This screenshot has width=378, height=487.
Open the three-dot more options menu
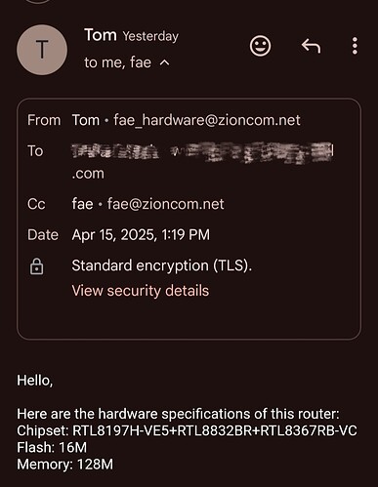click(355, 46)
